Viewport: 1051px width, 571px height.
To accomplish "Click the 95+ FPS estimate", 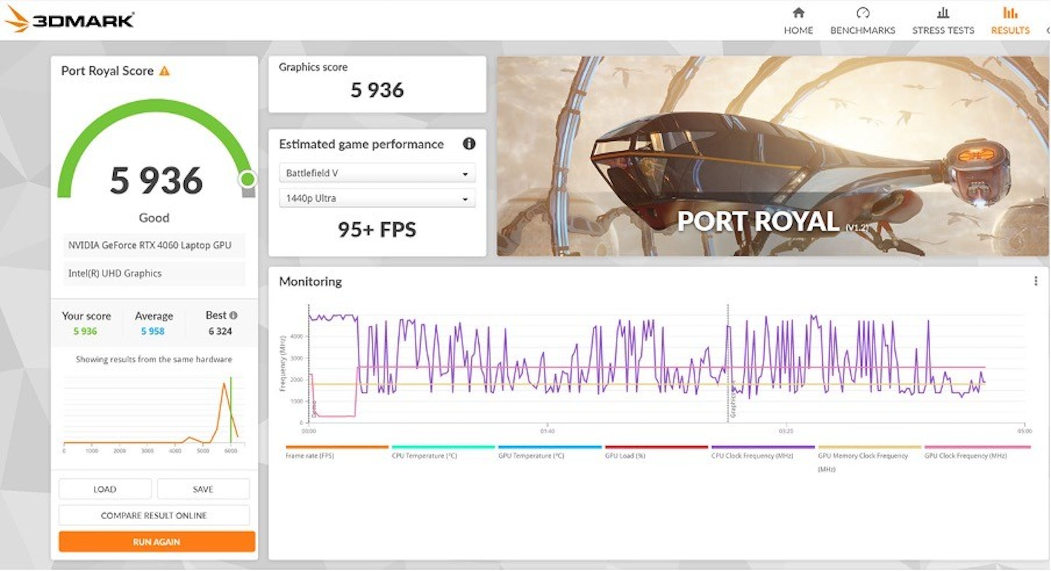I will [x=377, y=229].
